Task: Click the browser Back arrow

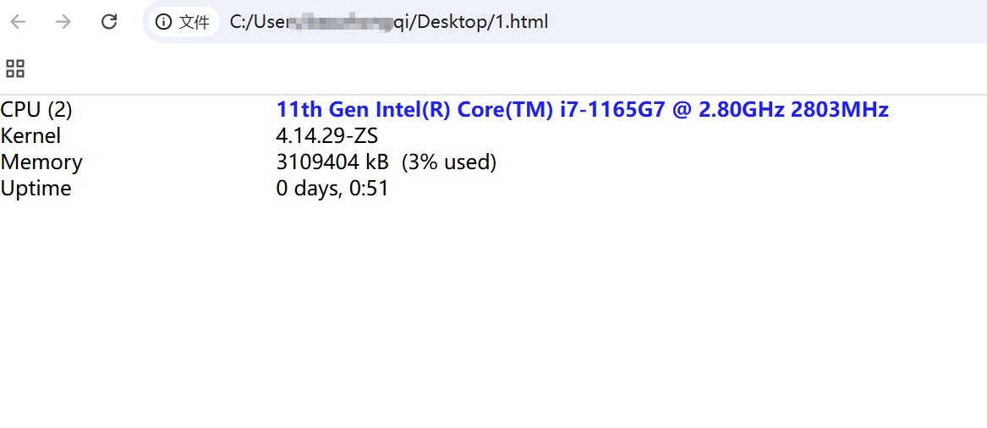Action: [x=18, y=22]
